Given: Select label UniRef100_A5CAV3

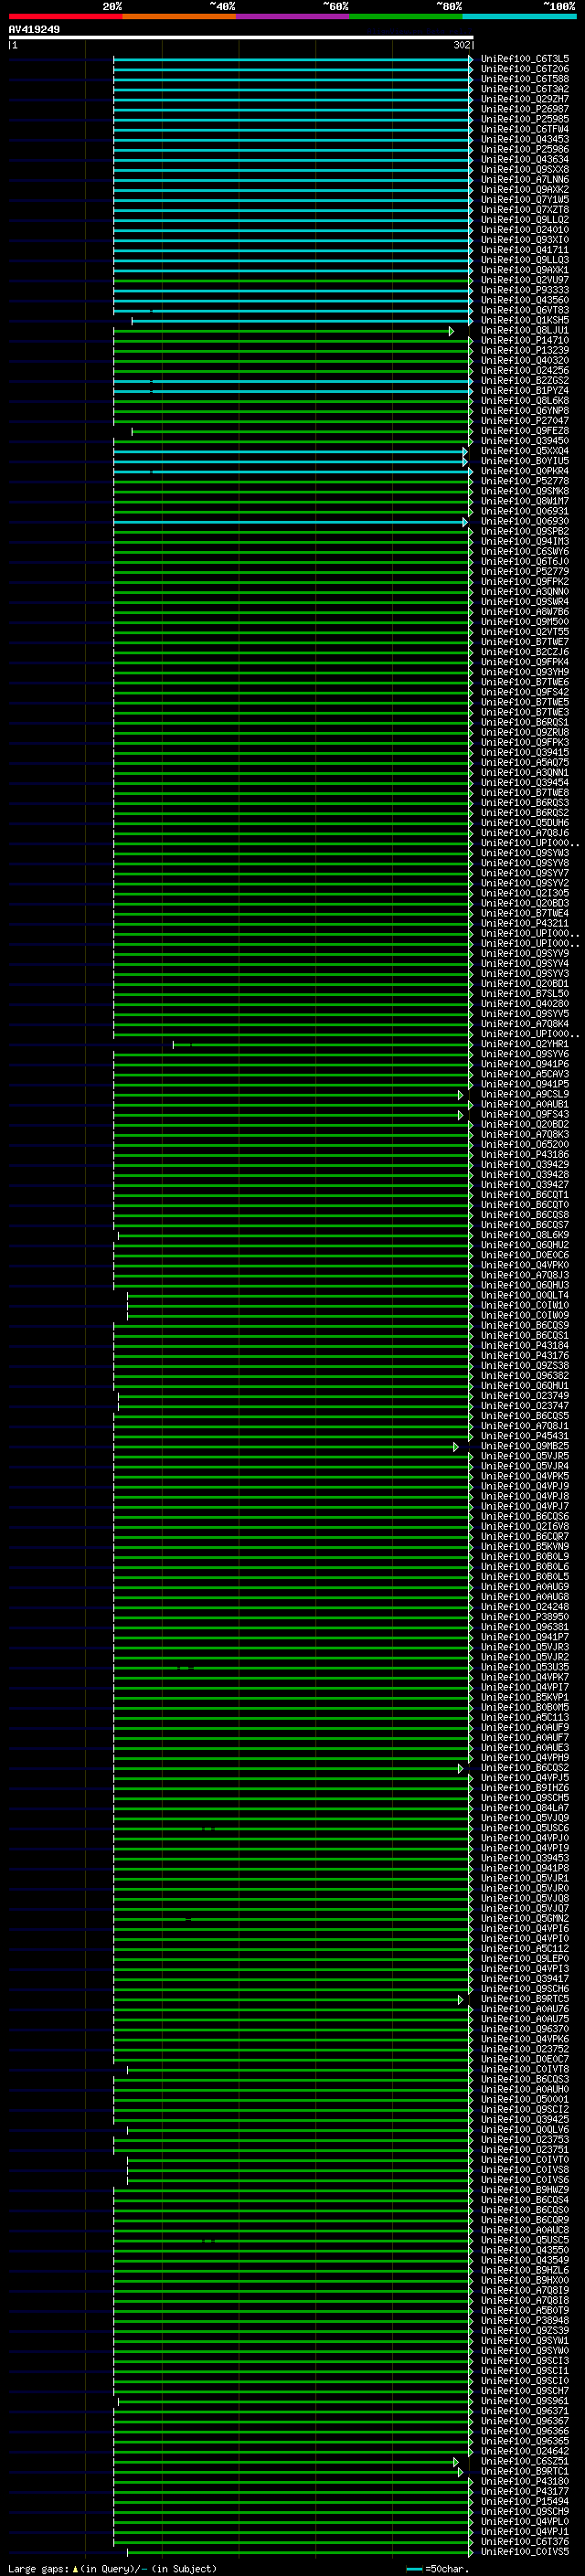Looking at the screenshot, I should pyautogui.click(x=525, y=1074).
